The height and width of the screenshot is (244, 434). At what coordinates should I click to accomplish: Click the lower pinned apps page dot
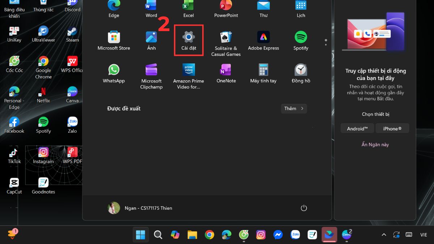coord(325,45)
